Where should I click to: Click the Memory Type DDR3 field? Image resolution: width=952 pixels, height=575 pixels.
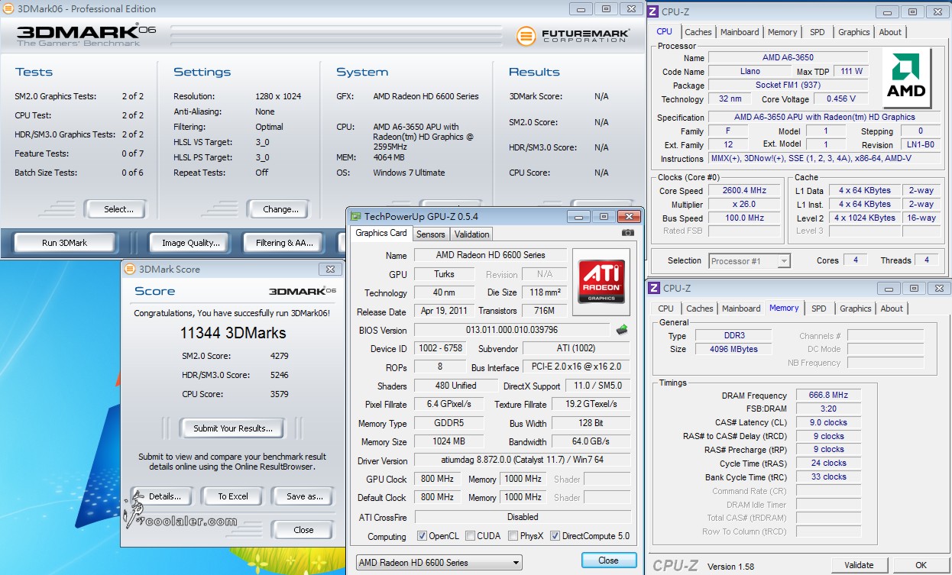(733, 336)
